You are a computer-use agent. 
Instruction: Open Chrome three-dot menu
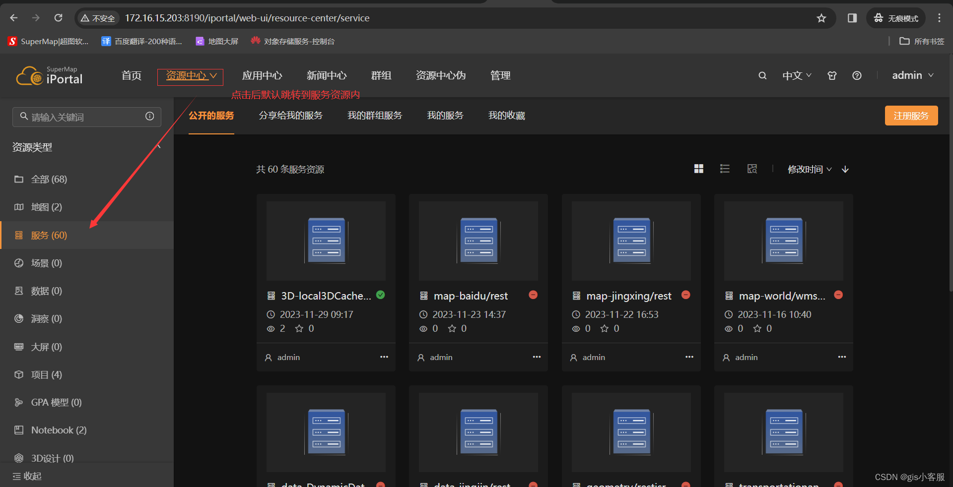[939, 18]
